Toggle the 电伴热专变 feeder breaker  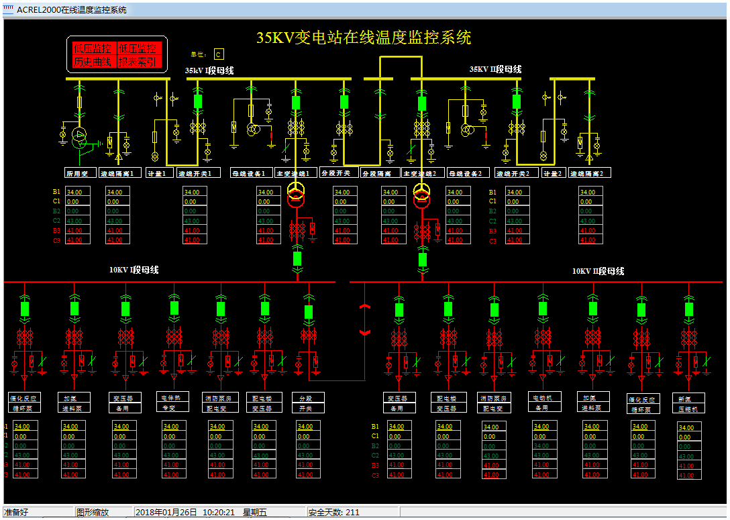[174, 308]
